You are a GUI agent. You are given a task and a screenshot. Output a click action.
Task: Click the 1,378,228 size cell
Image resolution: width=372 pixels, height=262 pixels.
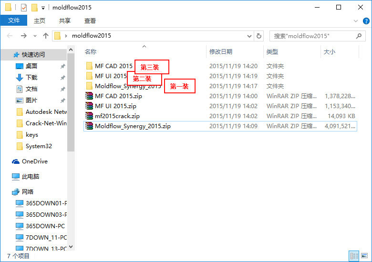[x=340, y=96]
